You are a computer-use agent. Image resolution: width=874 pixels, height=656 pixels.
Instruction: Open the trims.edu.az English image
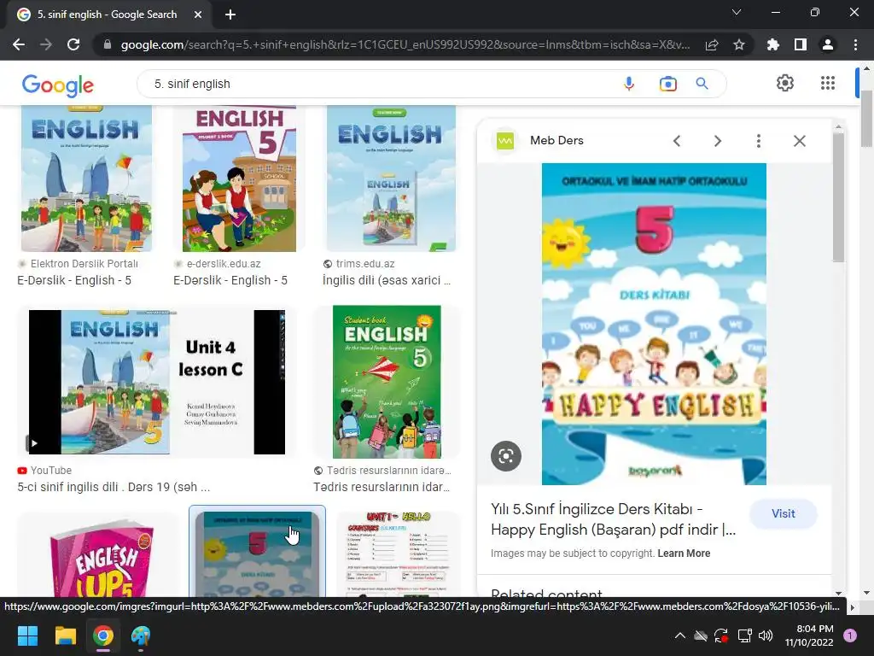click(391, 179)
